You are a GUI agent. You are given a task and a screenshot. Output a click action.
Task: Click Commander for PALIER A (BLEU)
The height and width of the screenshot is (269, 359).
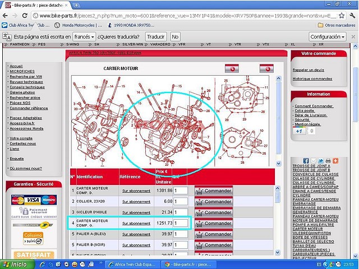214,234
